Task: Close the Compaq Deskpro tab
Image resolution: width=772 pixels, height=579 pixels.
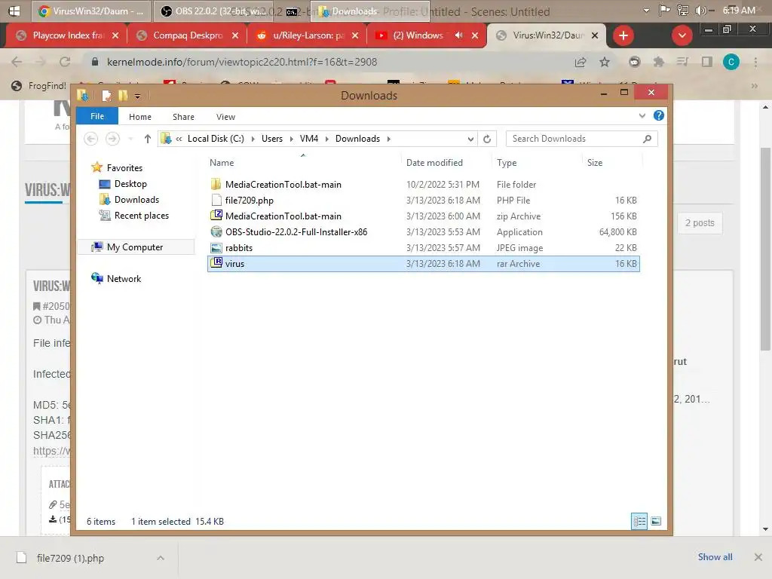Action: 235,35
